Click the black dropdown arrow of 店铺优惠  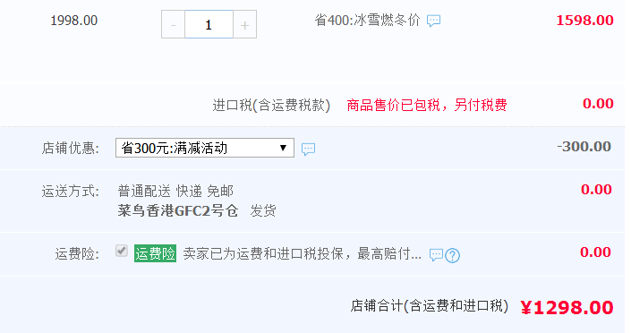(x=283, y=148)
